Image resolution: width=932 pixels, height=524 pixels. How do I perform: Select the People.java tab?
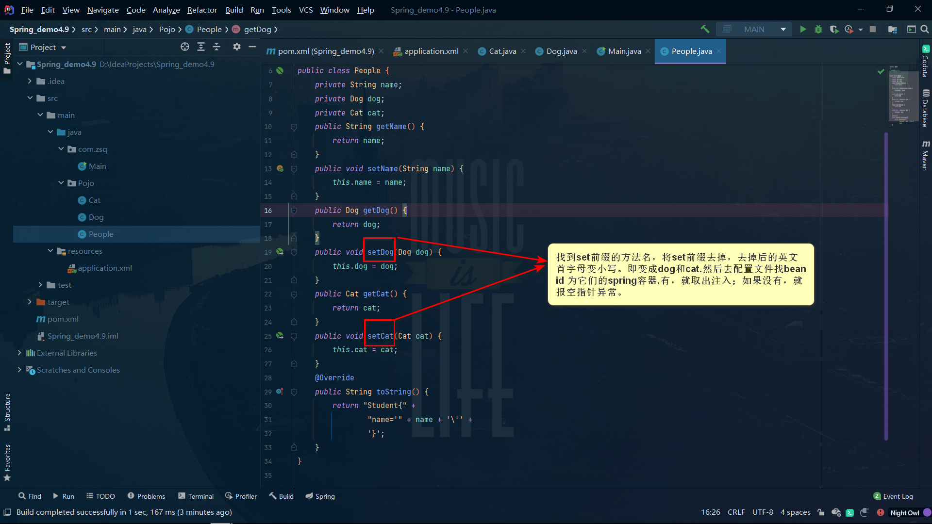(x=691, y=50)
